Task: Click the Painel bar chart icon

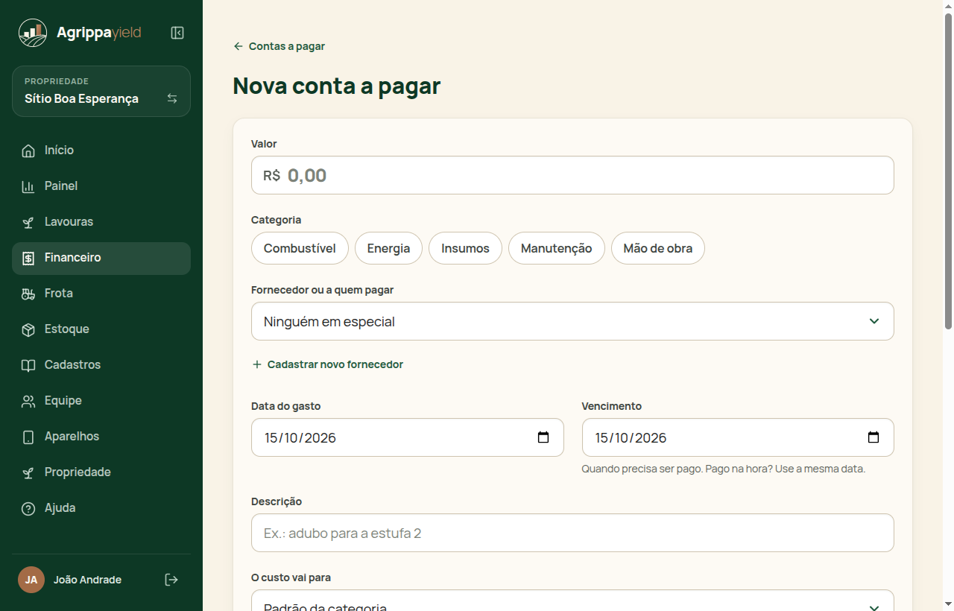Action: [x=28, y=186]
